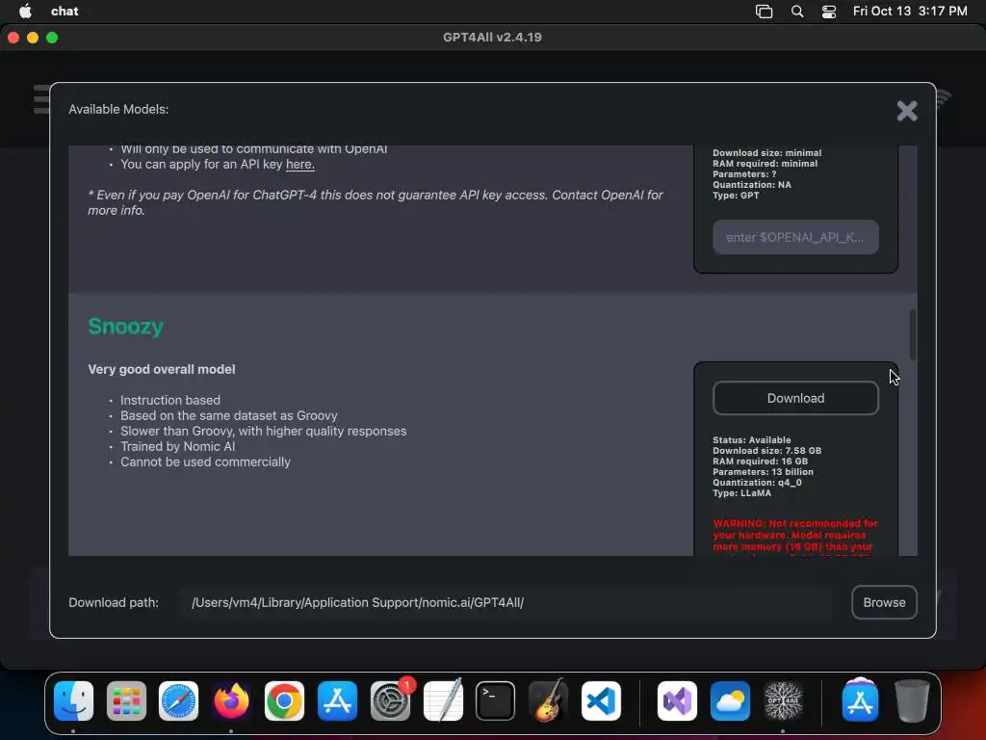Open System Settings with notification badge
The width and height of the screenshot is (986, 740).
click(390, 701)
